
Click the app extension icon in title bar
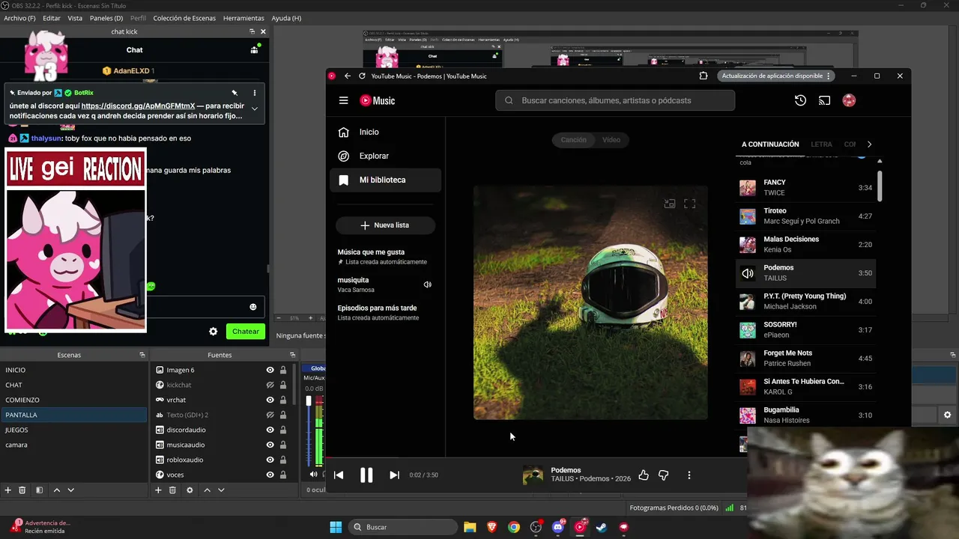point(704,76)
